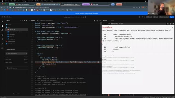Click the ClickUp bookmark
The width and height of the screenshot is (175, 98).
pyautogui.click(x=53, y=10)
